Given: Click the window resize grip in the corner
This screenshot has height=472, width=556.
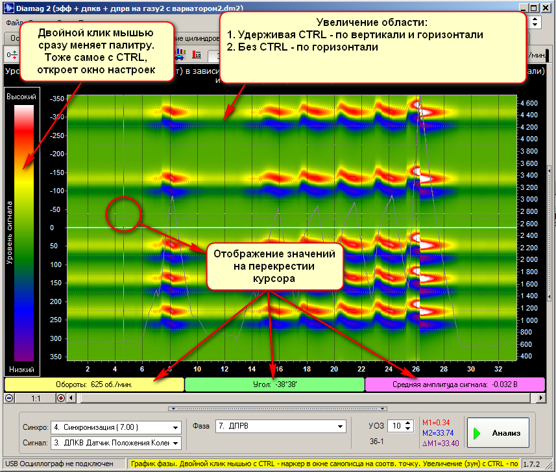Looking at the screenshot, I should pos(548,465).
